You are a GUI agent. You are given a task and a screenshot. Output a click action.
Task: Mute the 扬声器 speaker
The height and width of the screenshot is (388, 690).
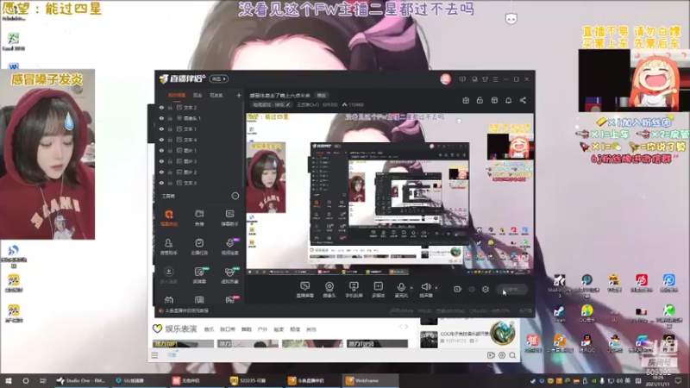[x=426, y=290]
